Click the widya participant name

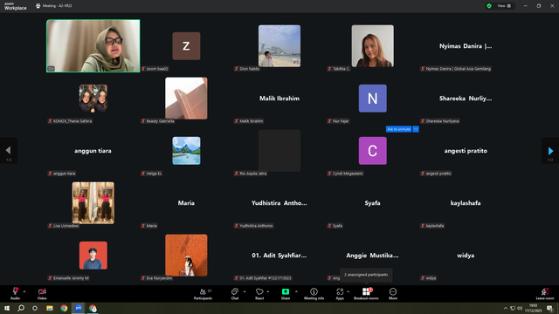coord(466,256)
